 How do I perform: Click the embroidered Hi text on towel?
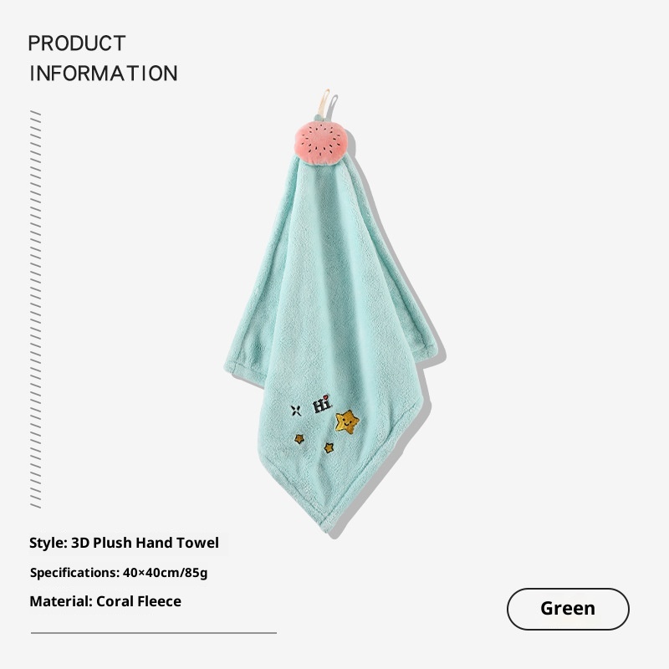(x=322, y=406)
